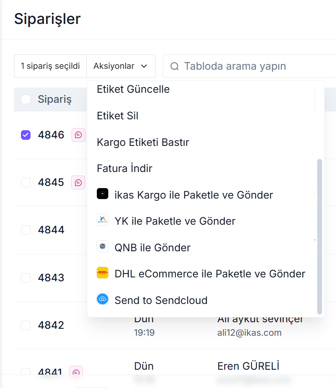Toggle the select-all orders checkbox
336x388 pixels.
coord(26,99)
